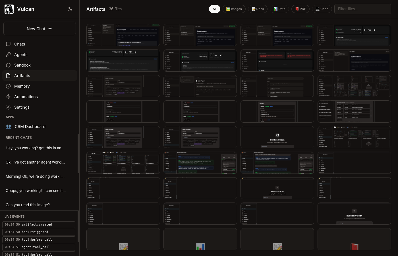This screenshot has height=256, width=398.
Task: Open Chats via speech bubble icon
Action: point(8,44)
